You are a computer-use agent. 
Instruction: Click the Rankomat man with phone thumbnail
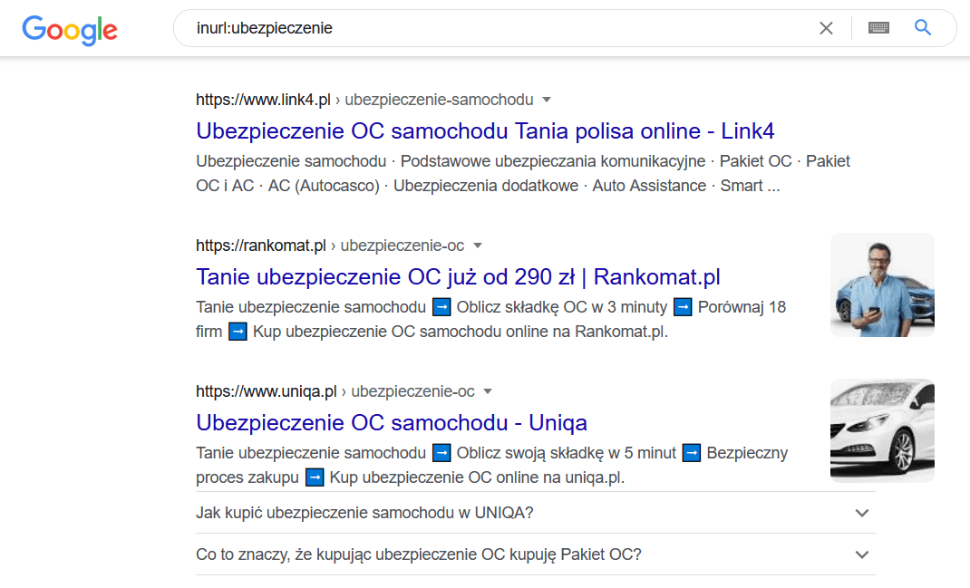click(x=882, y=285)
